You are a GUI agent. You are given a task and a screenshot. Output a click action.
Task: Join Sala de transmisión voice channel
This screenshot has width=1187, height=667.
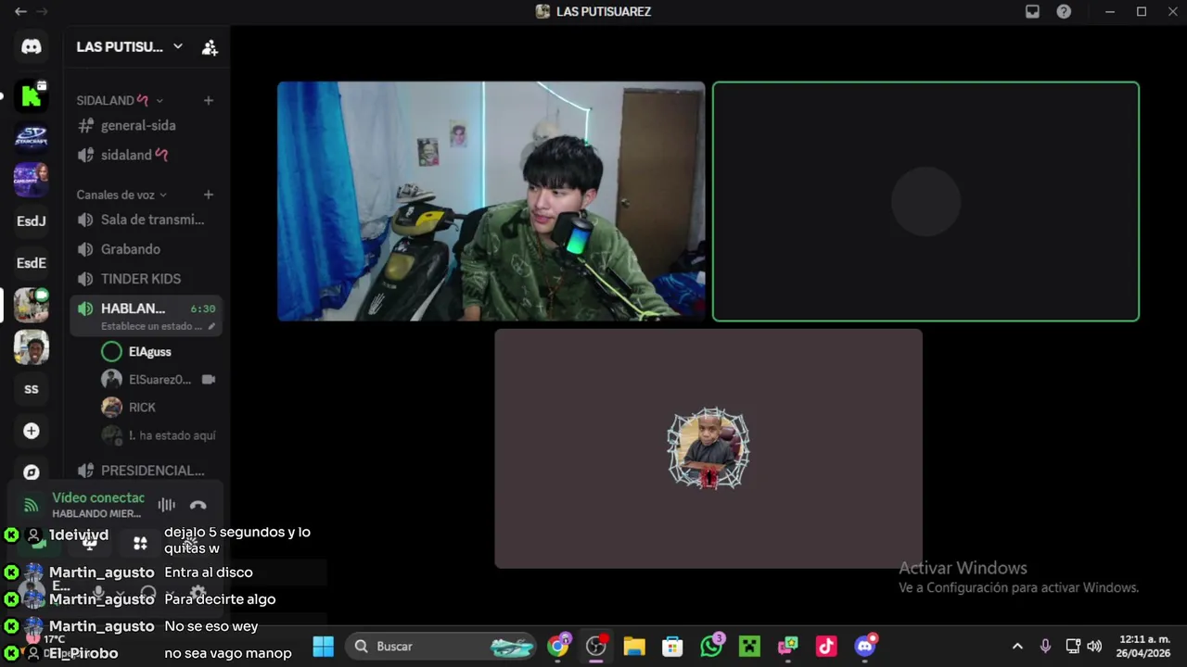click(146, 220)
